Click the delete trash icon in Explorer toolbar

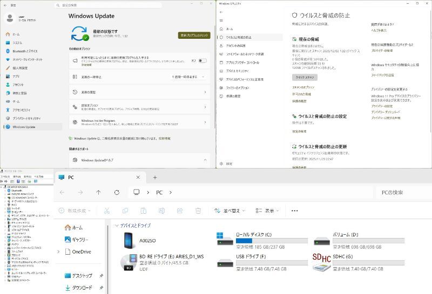[x=198, y=211]
